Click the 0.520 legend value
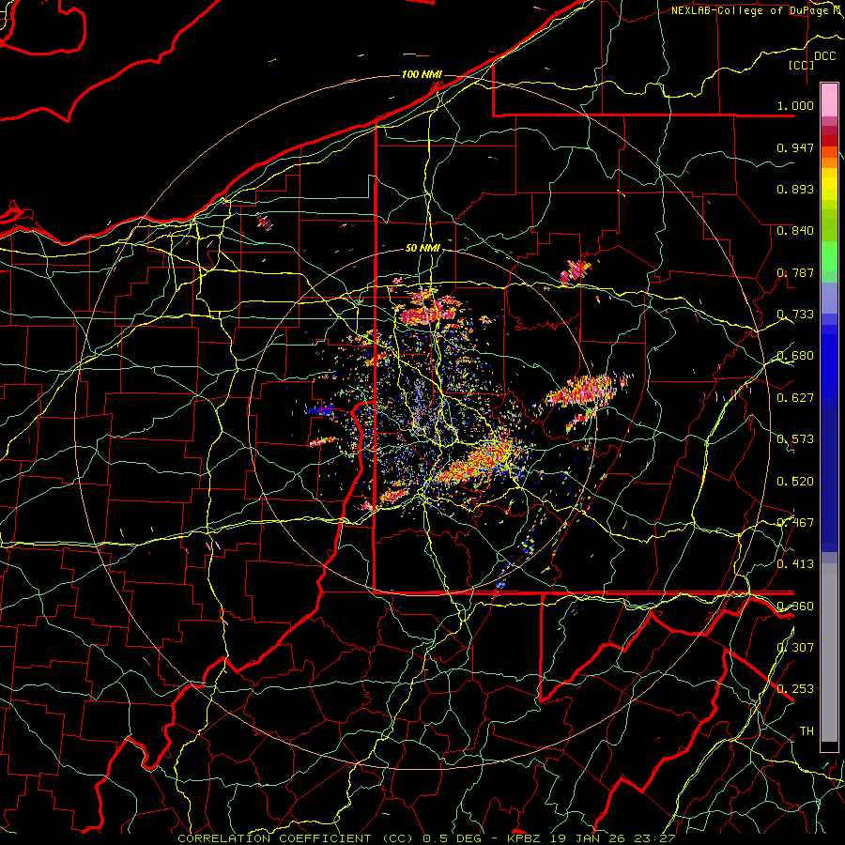This screenshot has width=845, height=845. pyautogui.click(x=795, y=481)
